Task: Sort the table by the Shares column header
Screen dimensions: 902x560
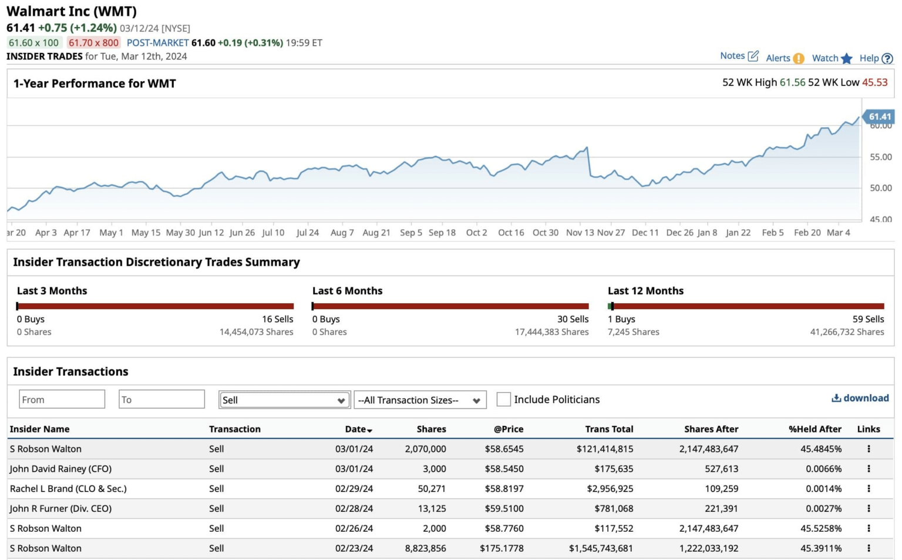Action: [x=431, y=429]
